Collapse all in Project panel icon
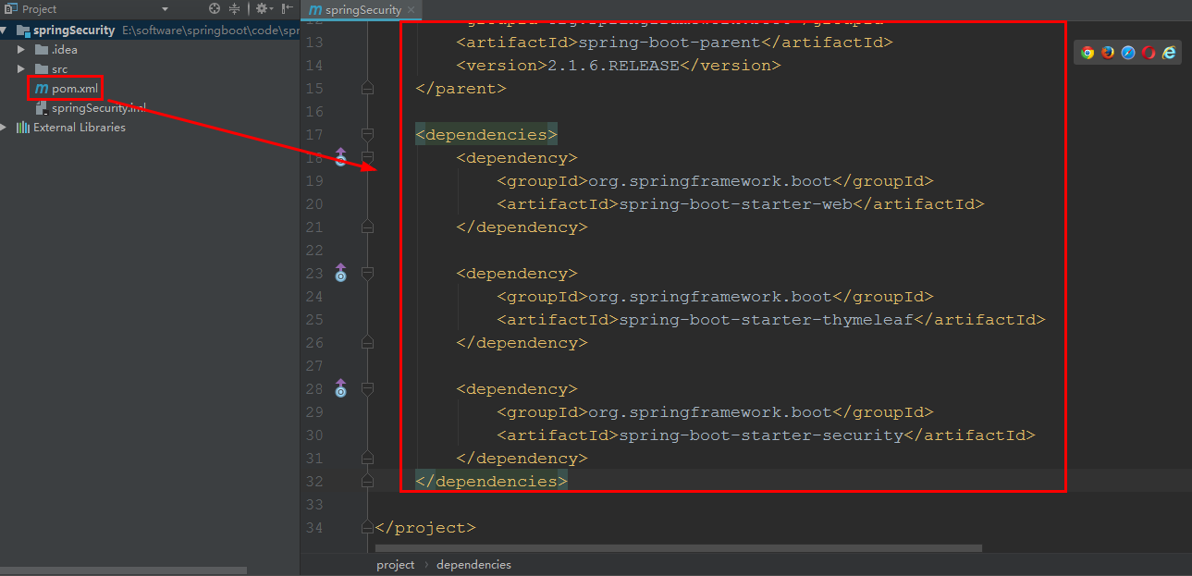This screenshot has width=1192, height=576. pyautogui.click(x=234, y=8)
